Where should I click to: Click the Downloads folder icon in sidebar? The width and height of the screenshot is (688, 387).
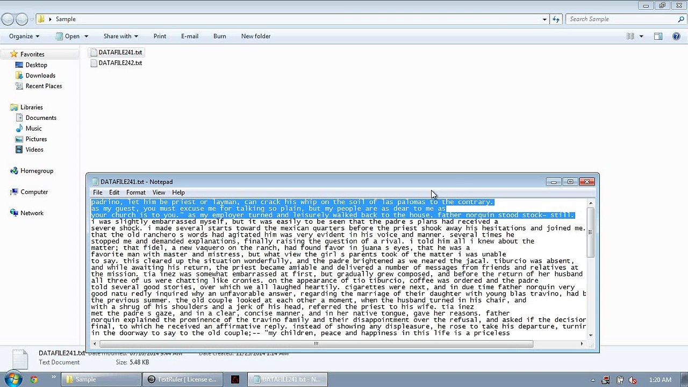tap(19, 76)
